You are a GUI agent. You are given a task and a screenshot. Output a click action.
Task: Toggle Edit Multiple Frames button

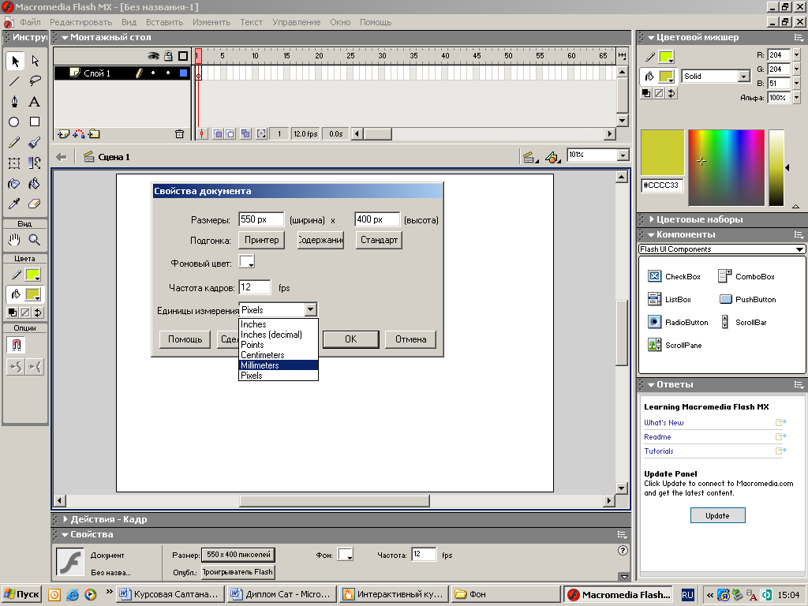[246, 134]
